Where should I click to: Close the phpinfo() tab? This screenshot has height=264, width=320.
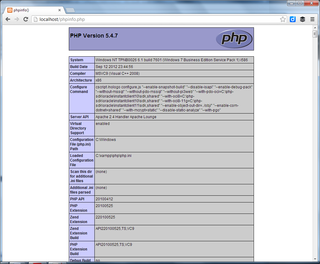[x=59, y=10]
